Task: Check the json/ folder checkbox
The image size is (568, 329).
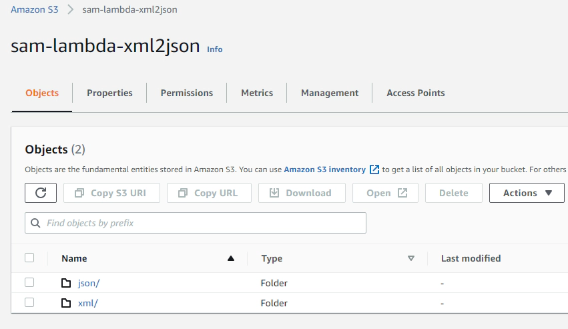Action: 29,282
